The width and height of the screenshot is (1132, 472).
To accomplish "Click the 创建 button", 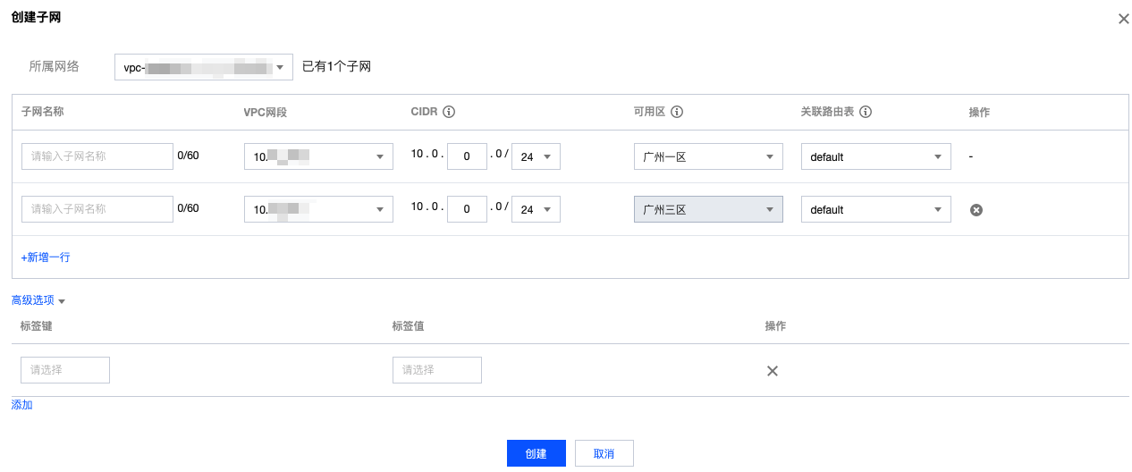I will [536, 453].
